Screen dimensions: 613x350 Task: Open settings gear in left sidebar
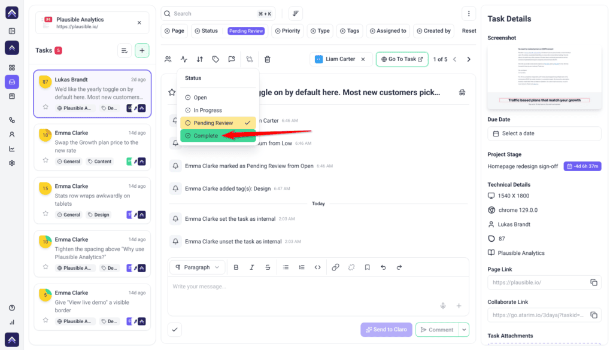(x=12, y=163)
